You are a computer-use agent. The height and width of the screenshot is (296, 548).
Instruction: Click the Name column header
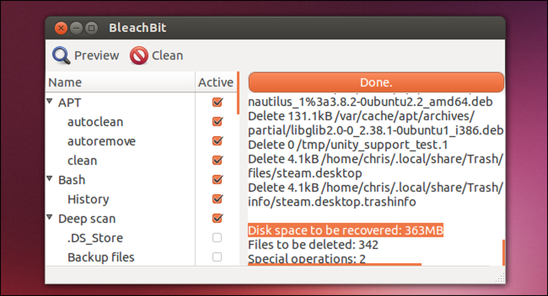coord(120,83)
